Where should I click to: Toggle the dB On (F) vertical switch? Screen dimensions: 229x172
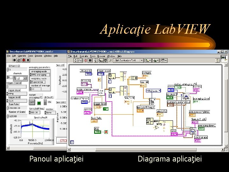45,102
